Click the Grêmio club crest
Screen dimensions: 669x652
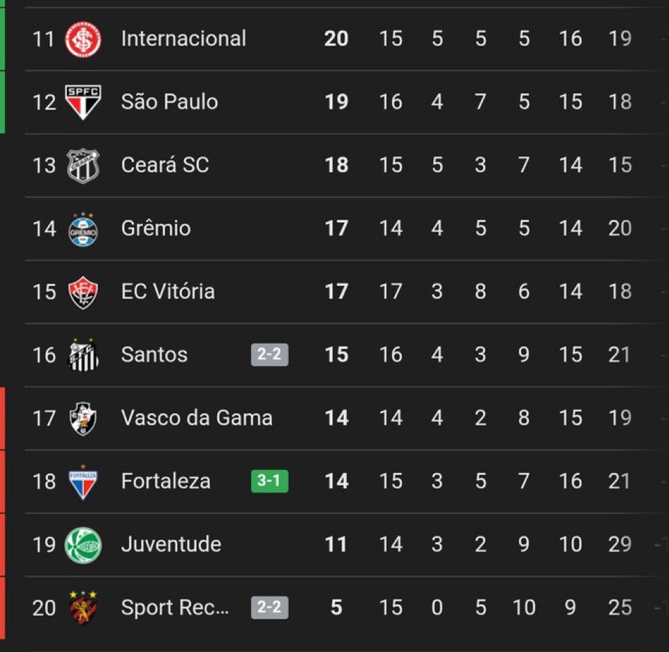[83, 229]
